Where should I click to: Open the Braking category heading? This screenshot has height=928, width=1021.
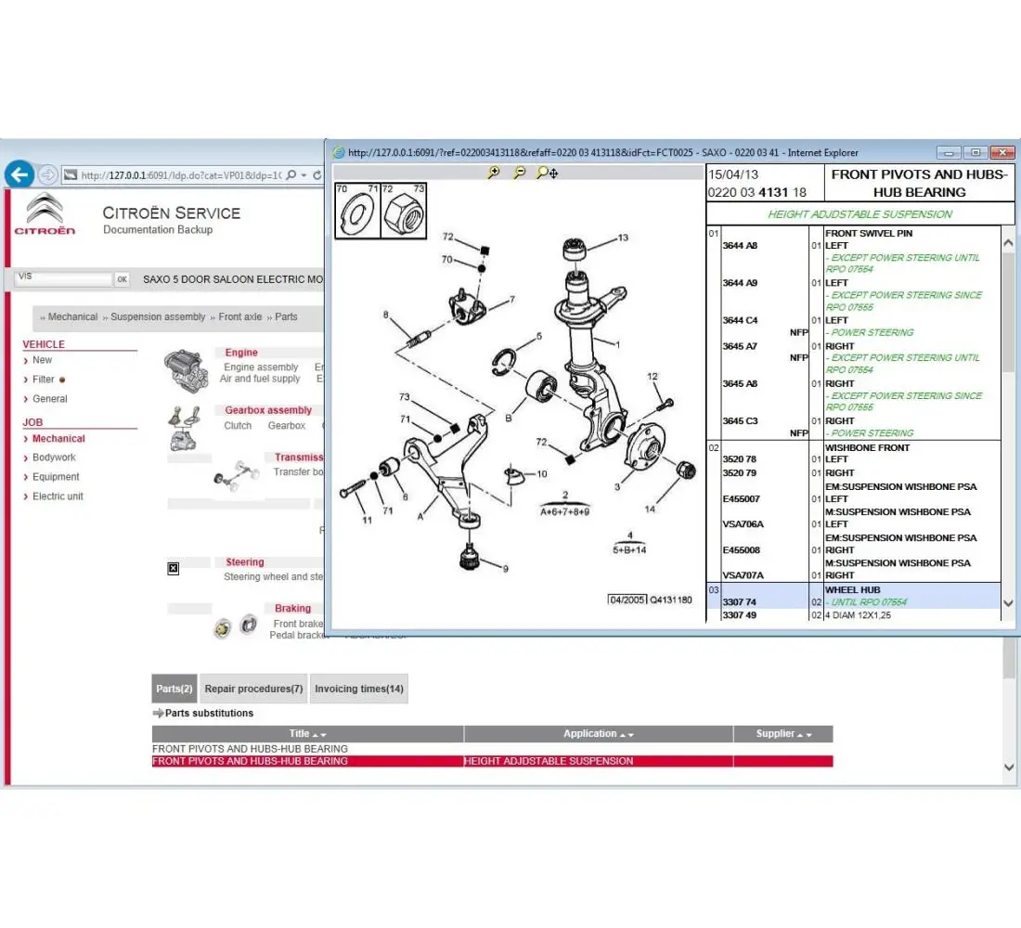pyautogui.click(x=292, y=608)
